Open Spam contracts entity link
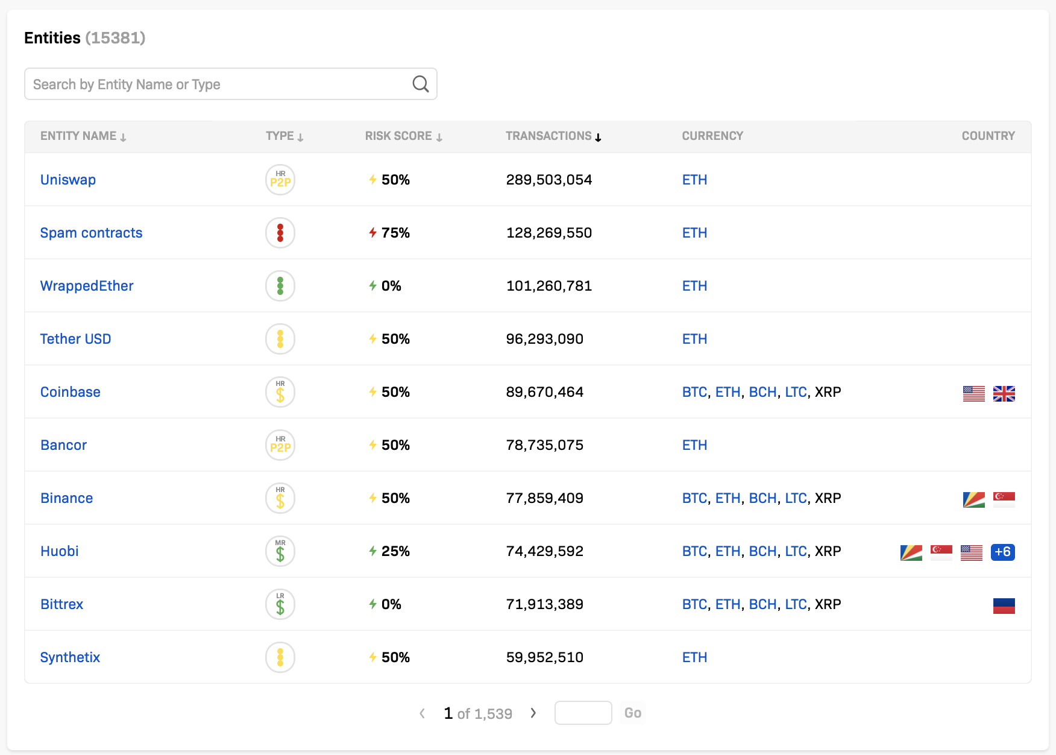Viewport: 1056px width, 755px height. (x=92, y=233)
